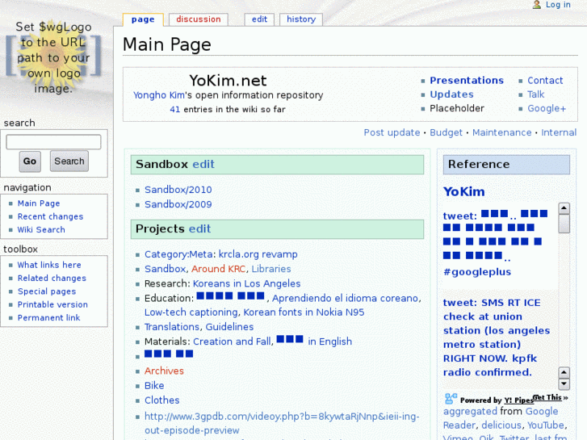Open the Google+ link
Screen dimensions: 587x440
pos(547,109)
